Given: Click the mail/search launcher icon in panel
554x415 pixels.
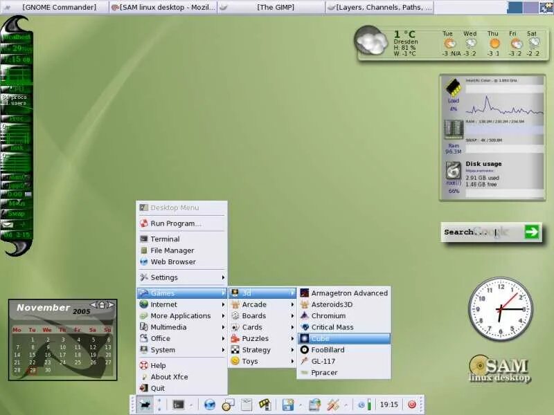Looking at the screenshot, I should click(229, 405).
